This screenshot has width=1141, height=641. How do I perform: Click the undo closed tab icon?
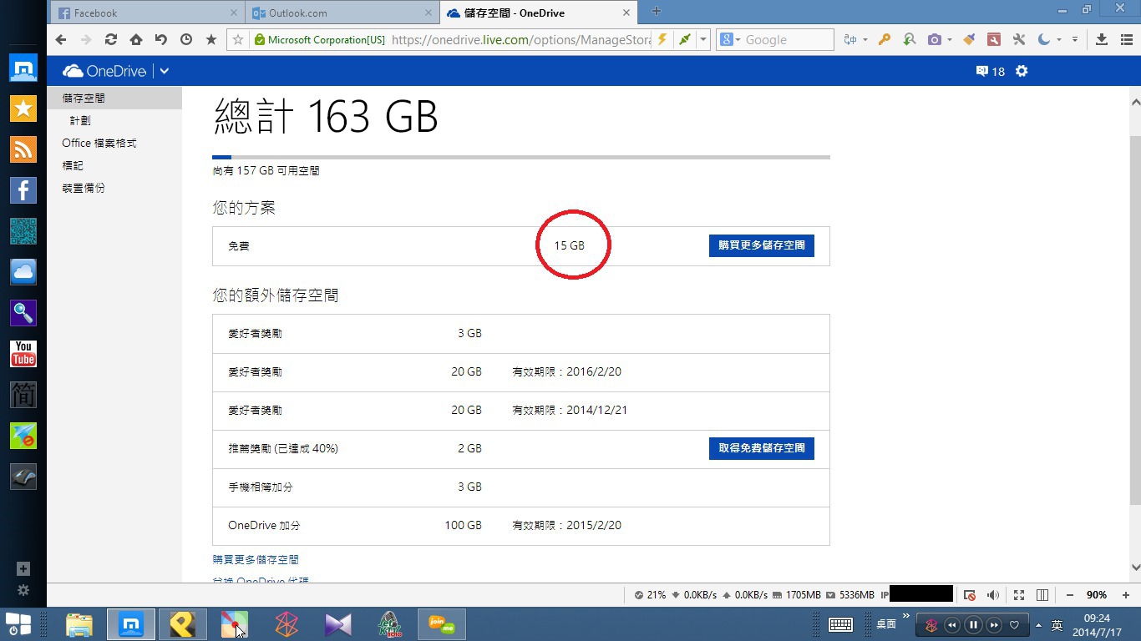pos(160,39)
